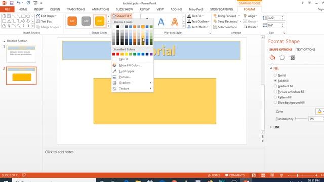The image size is (324, 182).
Task: Open COMMENTS from status bar
Action: click(235, 175)
